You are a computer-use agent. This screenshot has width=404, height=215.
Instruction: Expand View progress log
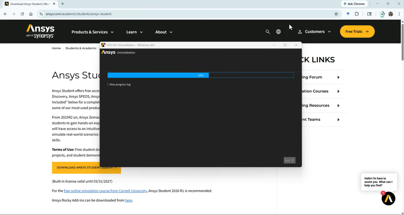click(x=120, y=84)
